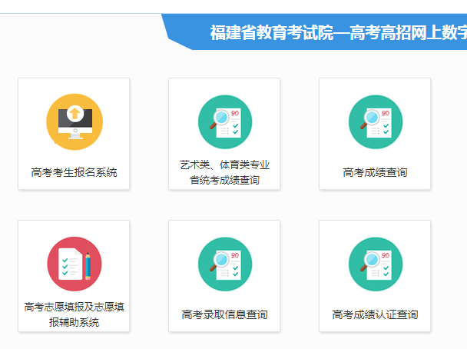
Task: Open 高考录取信息查询 text link
Action: click(x=224, y=314)
